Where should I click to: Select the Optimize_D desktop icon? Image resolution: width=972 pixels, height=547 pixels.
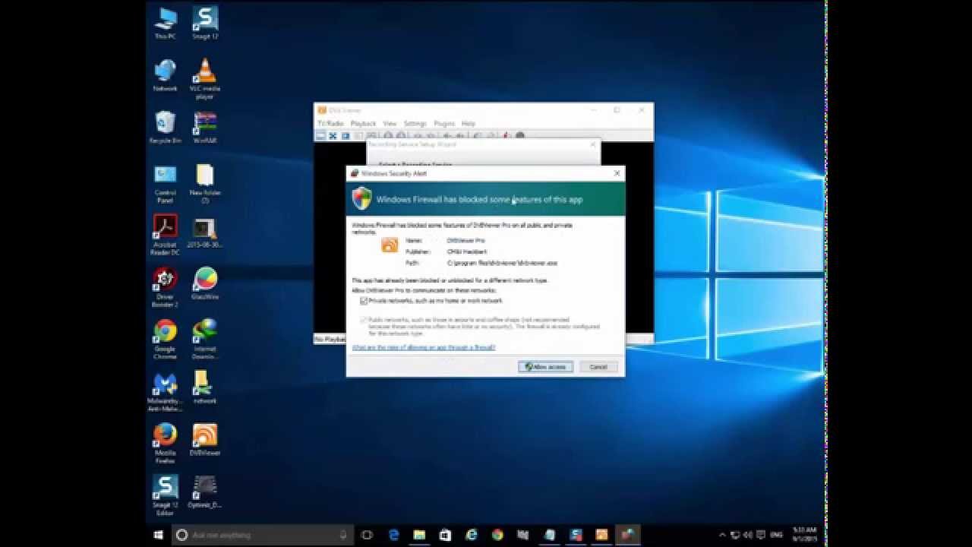pos(205,492)
